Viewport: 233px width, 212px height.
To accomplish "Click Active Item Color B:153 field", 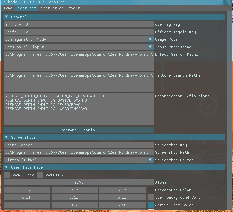I will pyautogui.click(x=123, y=205).
